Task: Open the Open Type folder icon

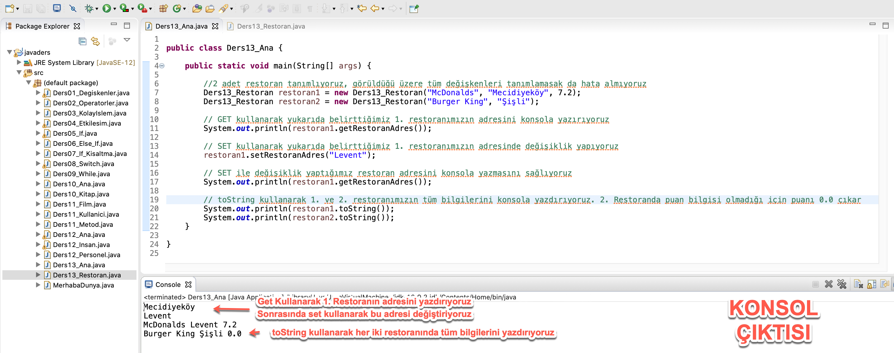Action: (x=197, y=8)
